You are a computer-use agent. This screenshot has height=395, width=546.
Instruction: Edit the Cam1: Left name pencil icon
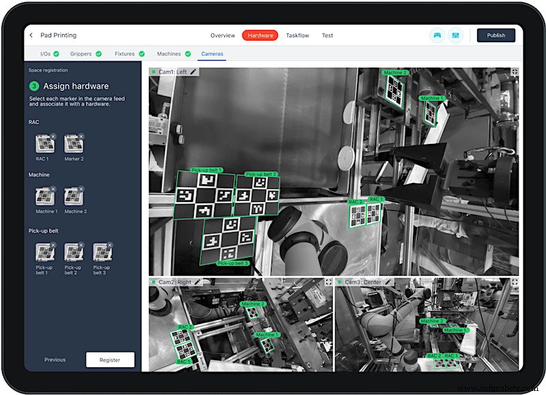coord(193,72)
